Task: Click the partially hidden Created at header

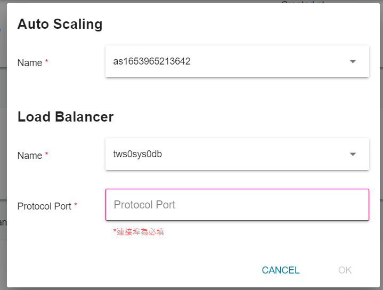Action: tap(303, 2)
